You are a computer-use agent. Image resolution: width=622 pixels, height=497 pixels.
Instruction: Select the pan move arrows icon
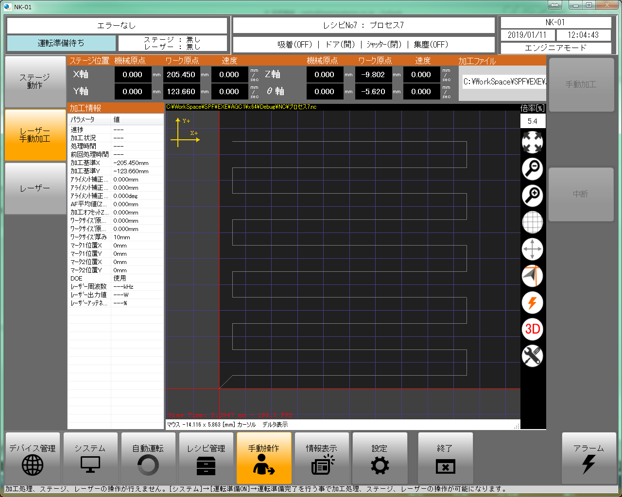click(x=532, y=249)
